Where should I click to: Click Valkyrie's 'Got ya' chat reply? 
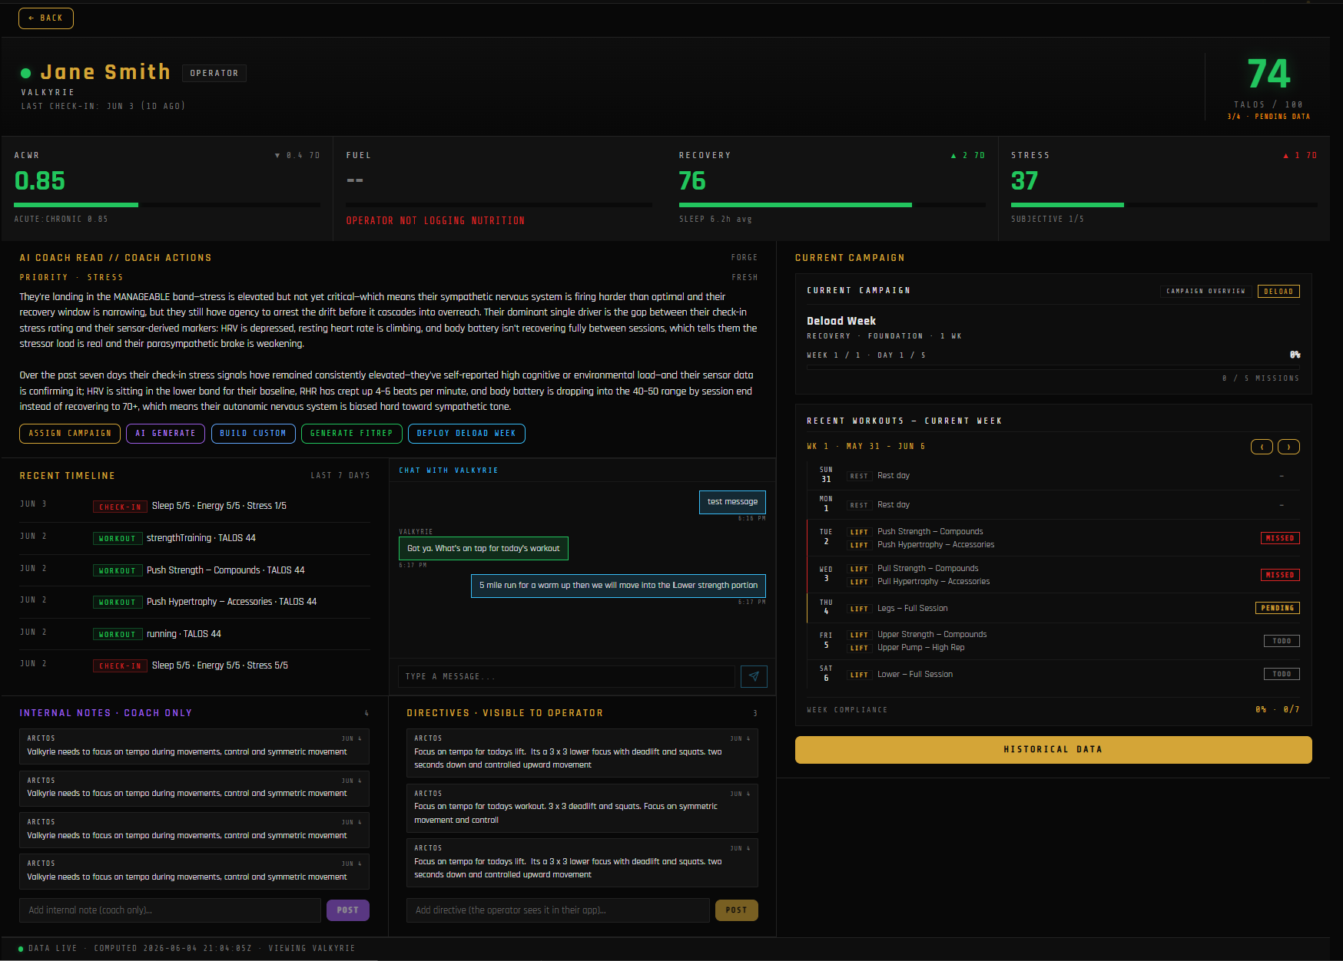click(x=483, y=548)
